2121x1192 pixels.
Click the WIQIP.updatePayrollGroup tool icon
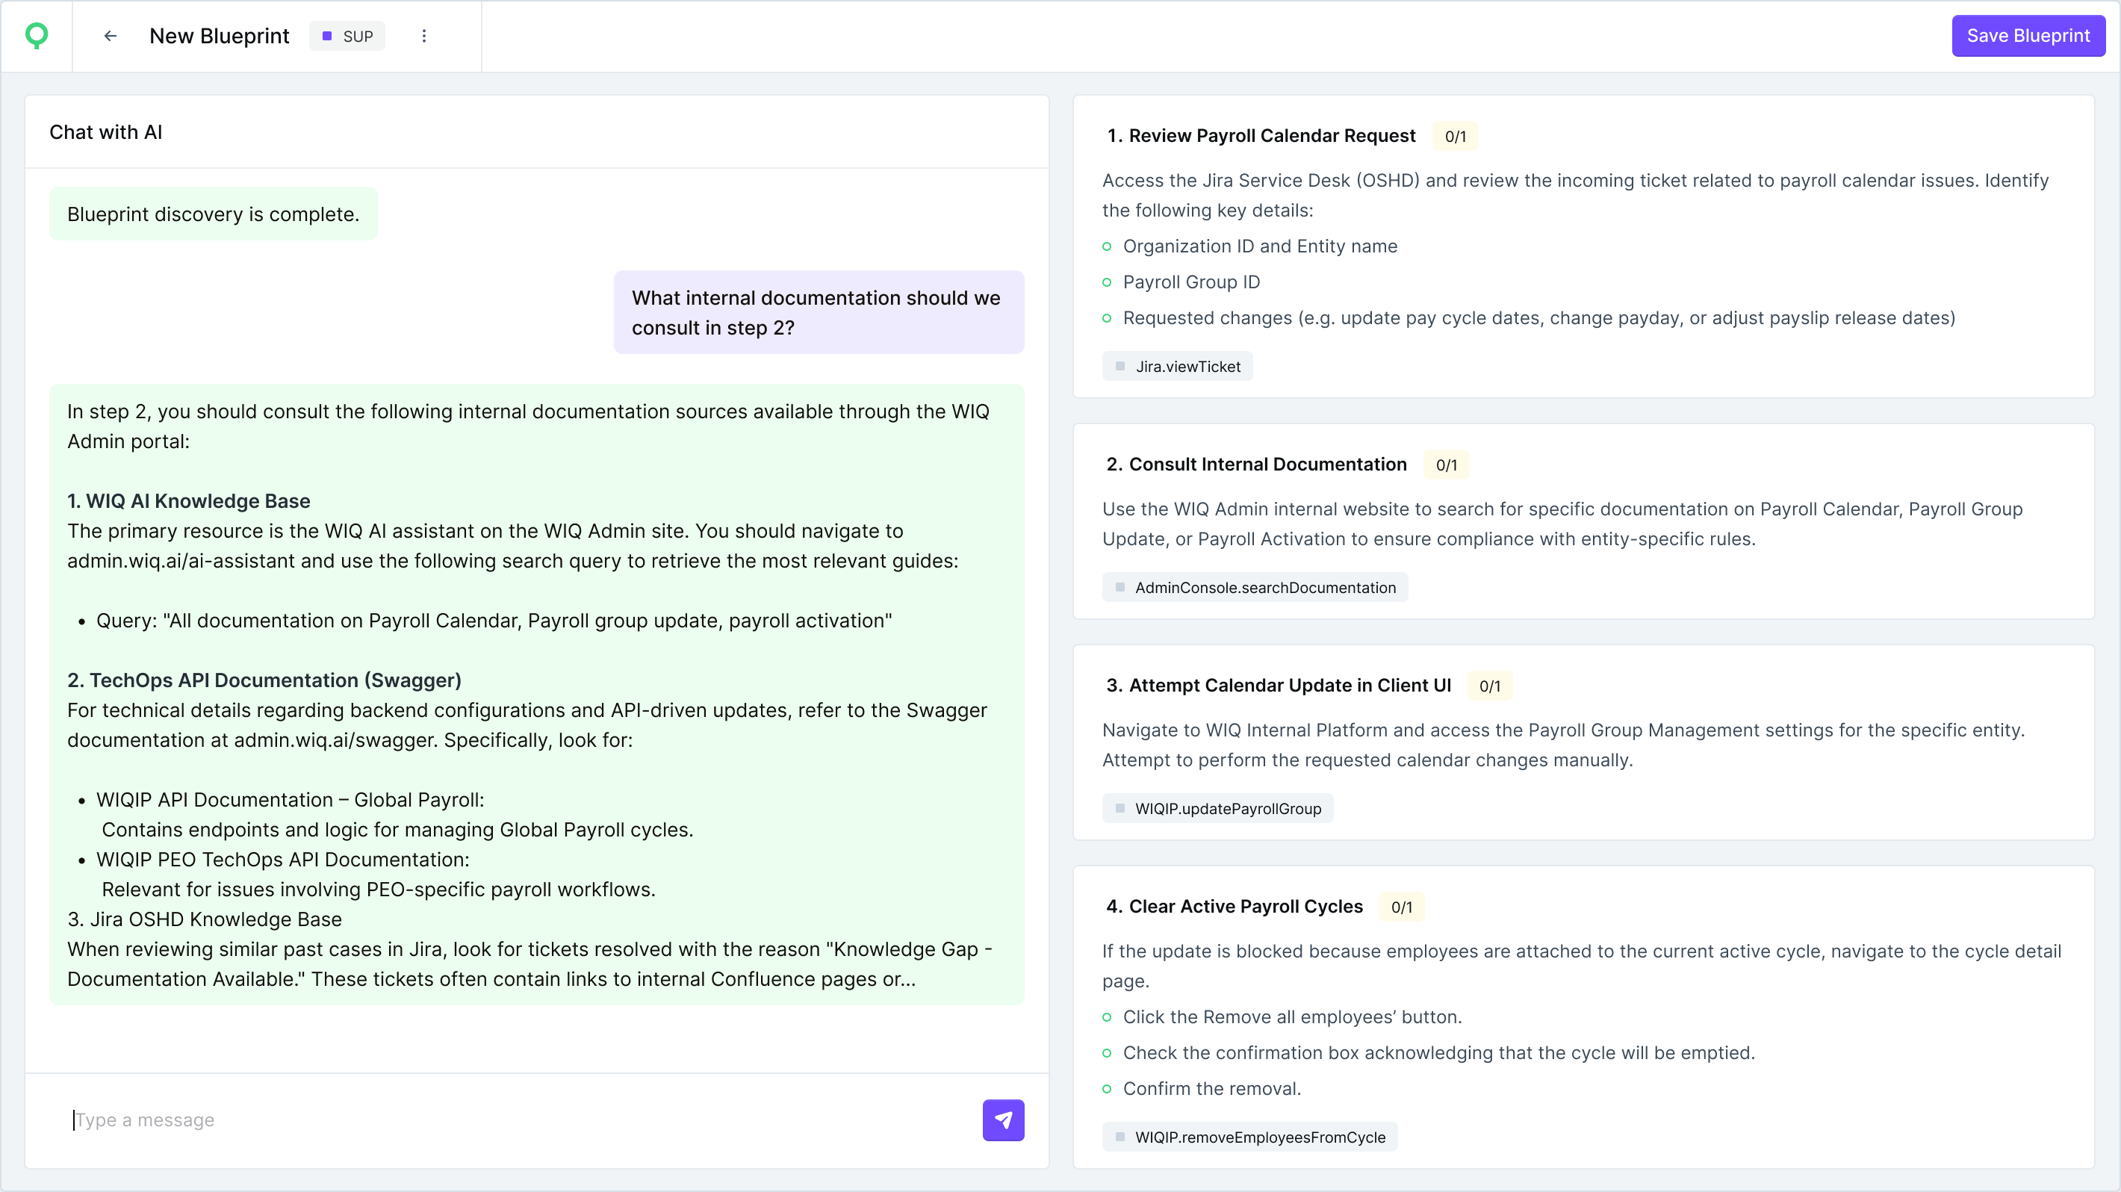1119,807
